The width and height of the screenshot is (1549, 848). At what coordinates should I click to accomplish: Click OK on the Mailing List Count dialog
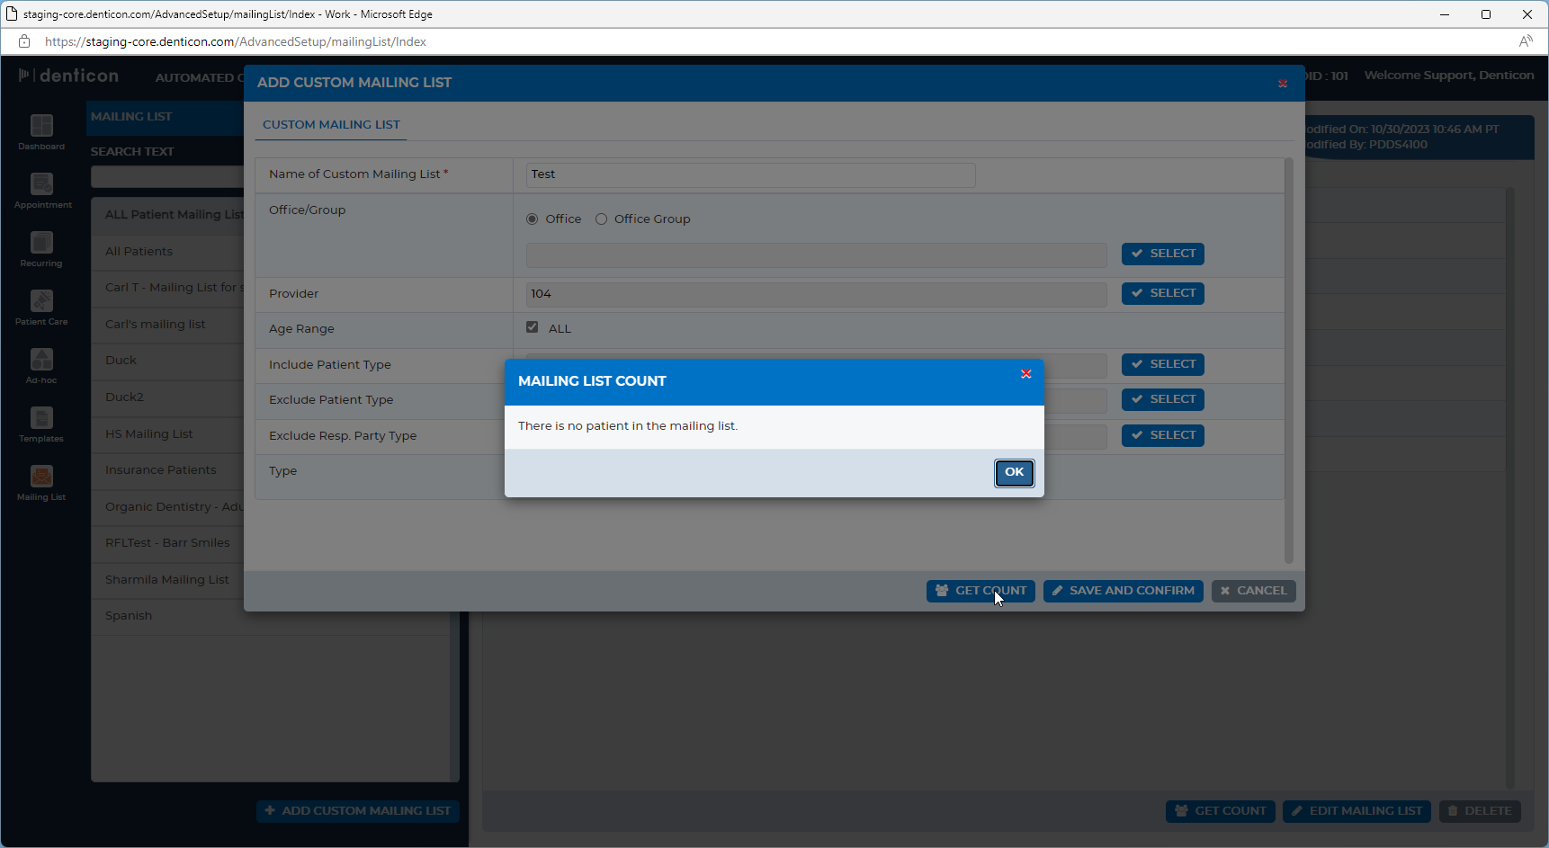1014,472
